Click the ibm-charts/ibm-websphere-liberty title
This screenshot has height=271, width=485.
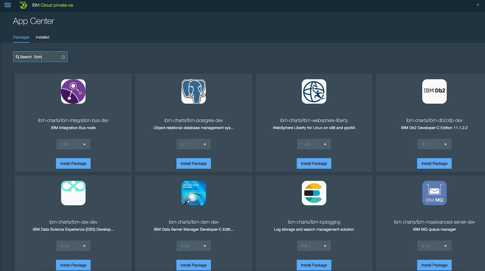(314, 121)
